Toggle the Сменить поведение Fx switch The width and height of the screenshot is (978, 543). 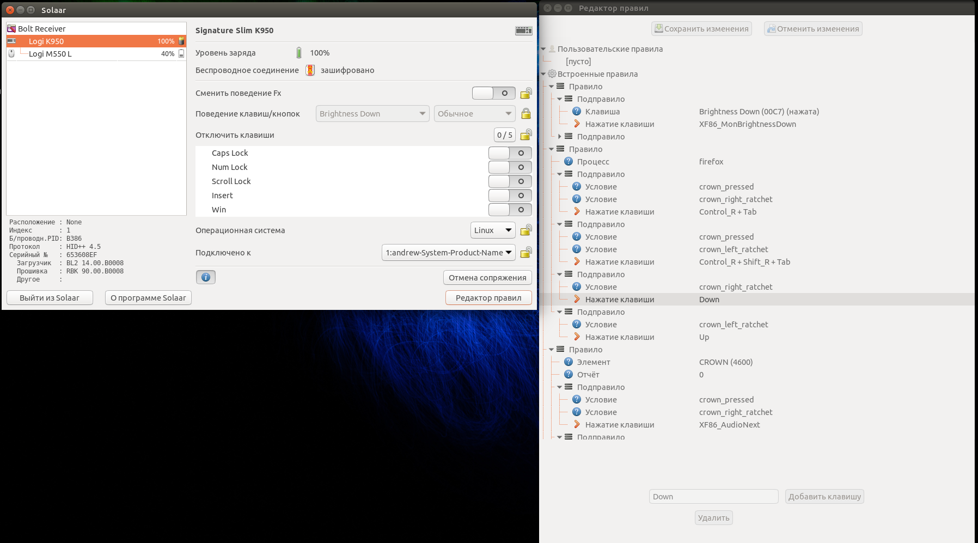click(493, 93)
